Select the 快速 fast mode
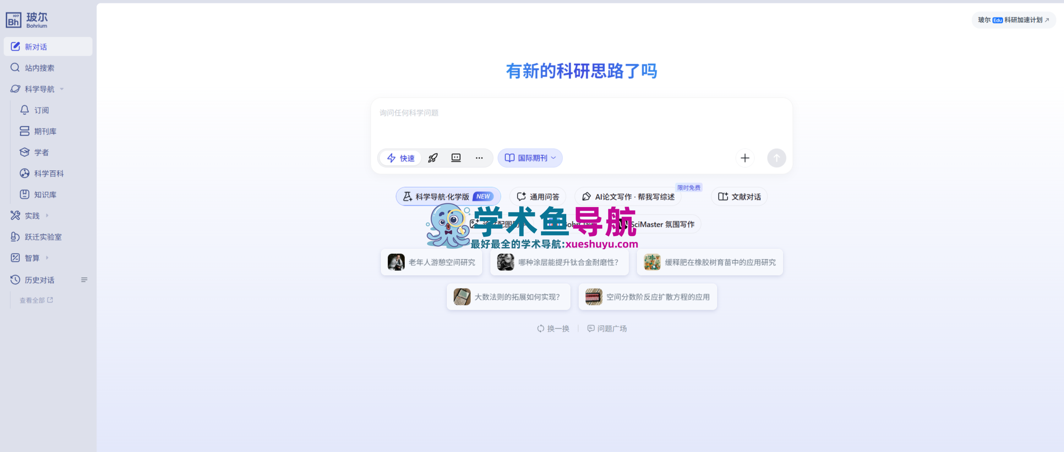 [401, 158]
